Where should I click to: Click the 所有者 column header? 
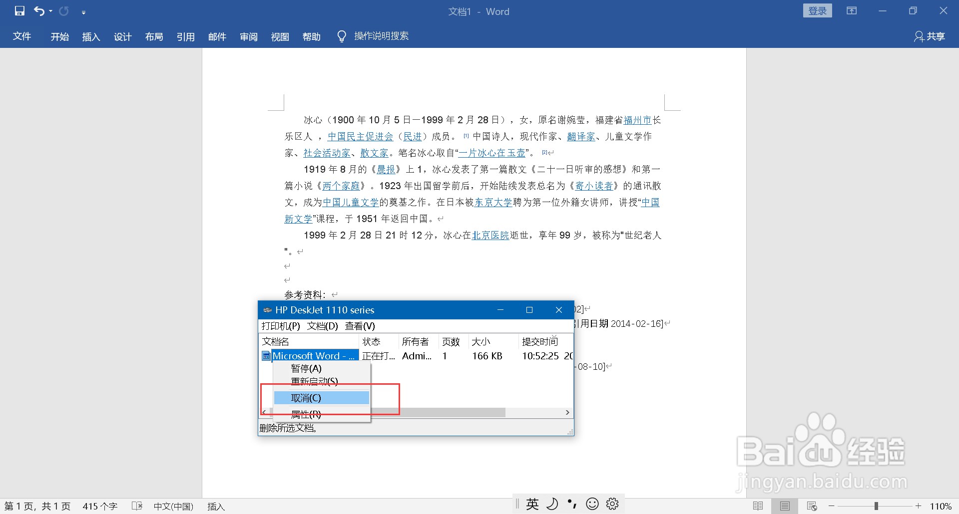click(x=419, y=341)
